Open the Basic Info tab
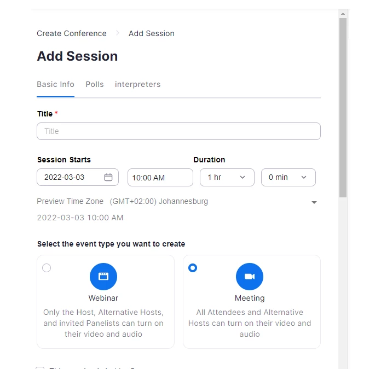Viewport: 381px width, 369px height. pos(55,84)
